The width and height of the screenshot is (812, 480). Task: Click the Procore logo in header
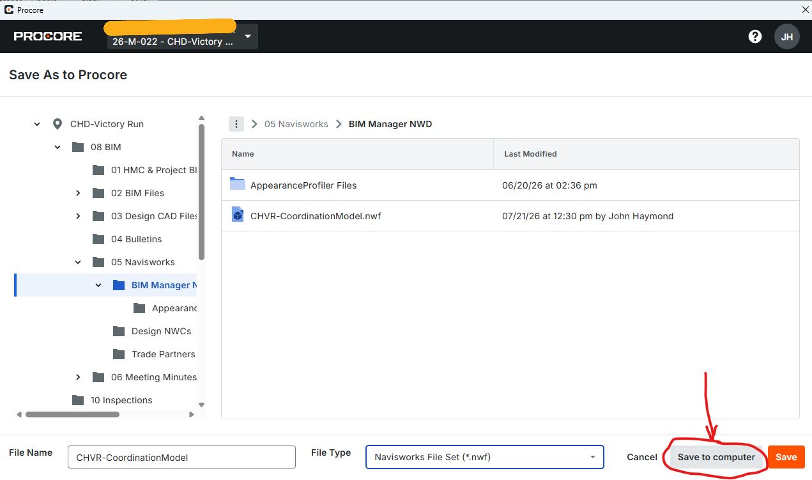pos(48,36)
